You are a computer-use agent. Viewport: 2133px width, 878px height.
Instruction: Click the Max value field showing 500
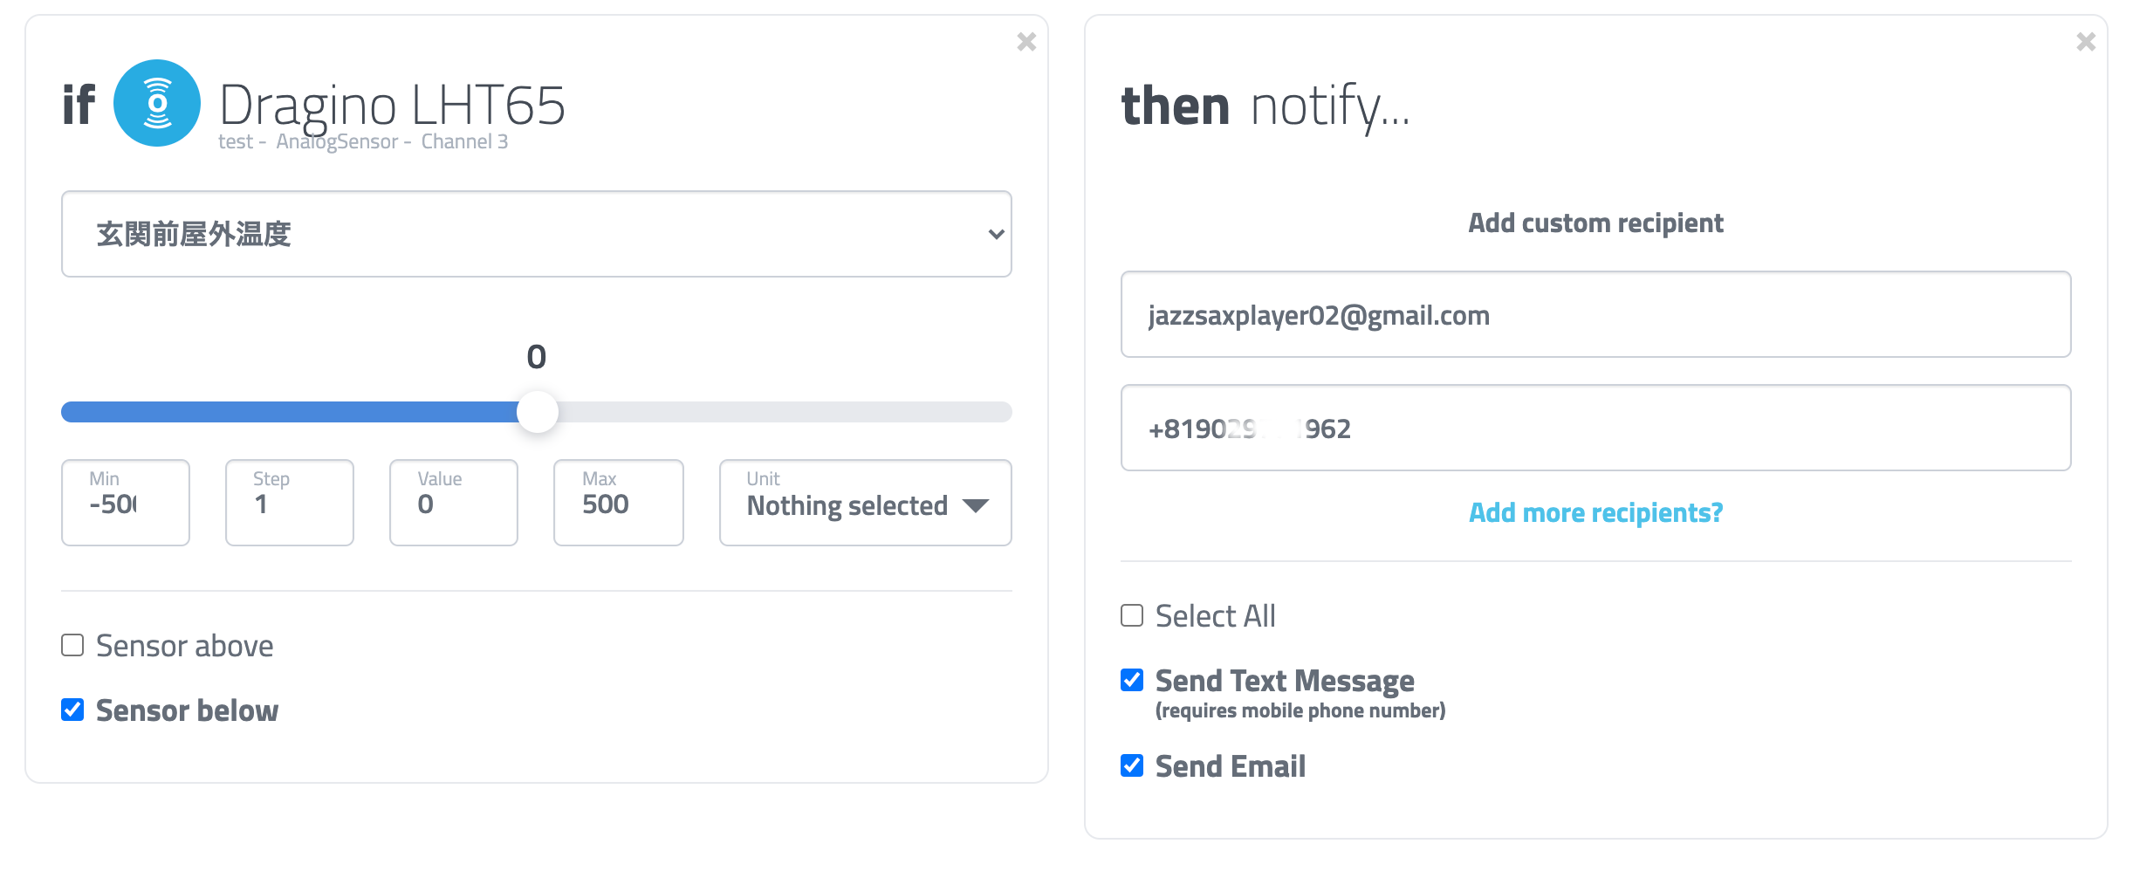click(x=619, y=503)
